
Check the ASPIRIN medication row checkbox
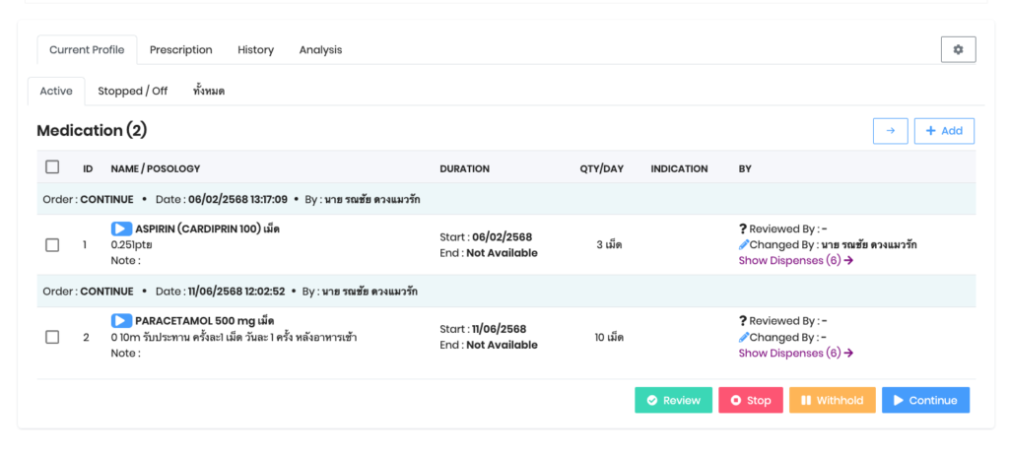point(52,245)
